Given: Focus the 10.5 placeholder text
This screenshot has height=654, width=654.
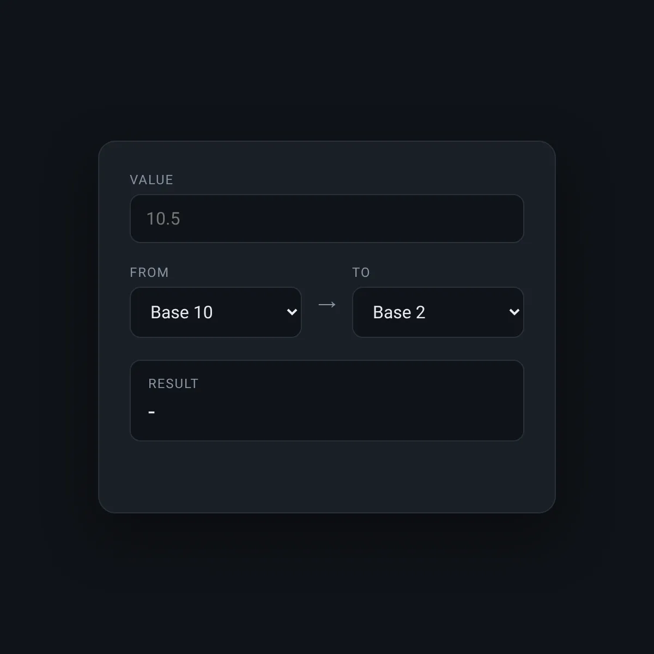Looking at the screenshot, I should click(x=163, y=219).
